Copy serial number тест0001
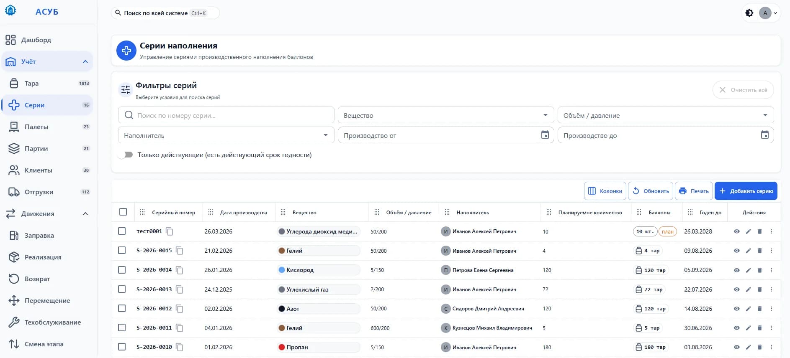The height and width of the screenshot is (358, 790). coord(170,231)
